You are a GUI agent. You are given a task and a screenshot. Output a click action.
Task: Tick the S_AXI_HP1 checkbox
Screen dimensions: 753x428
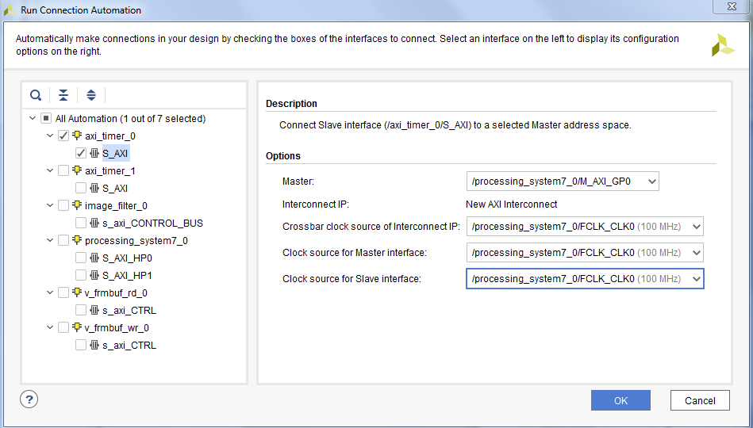[81, 276]
